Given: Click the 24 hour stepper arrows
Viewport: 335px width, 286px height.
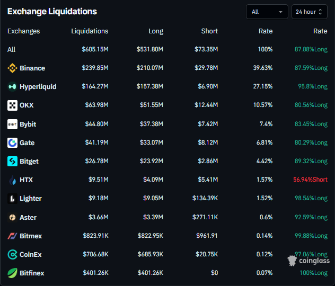Looking at the screenshot, I should (320, 12).
